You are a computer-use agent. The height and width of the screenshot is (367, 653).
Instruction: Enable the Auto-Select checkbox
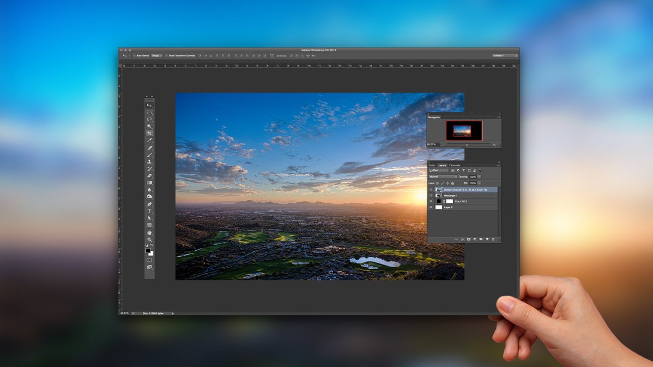pyautogui.click(x=134, y=55)
